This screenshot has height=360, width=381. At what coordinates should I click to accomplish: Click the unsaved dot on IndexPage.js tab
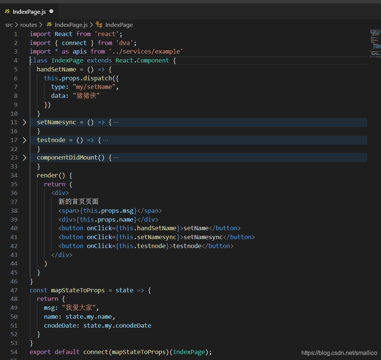pyautogui.click(x=51, y=11)
